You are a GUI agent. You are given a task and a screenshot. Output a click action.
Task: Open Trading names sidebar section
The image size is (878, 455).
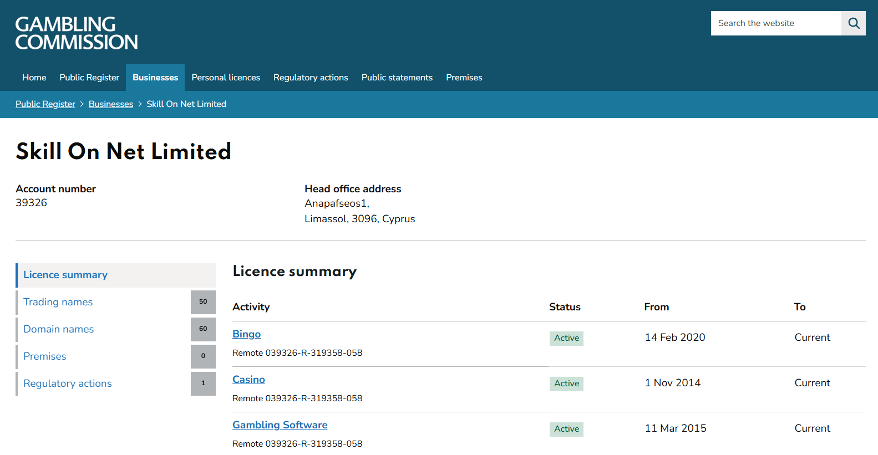click(x=58, y=302)
